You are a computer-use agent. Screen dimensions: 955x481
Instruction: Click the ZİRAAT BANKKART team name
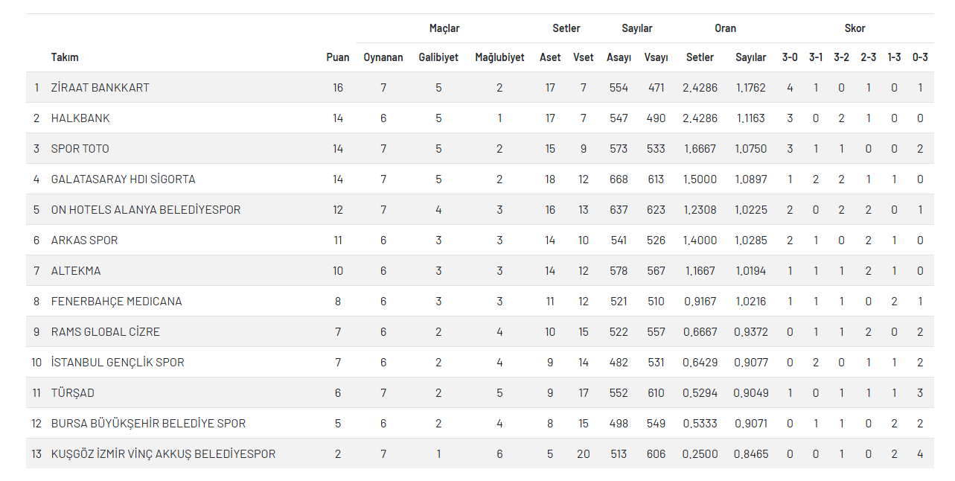click(x=100, y=88)
